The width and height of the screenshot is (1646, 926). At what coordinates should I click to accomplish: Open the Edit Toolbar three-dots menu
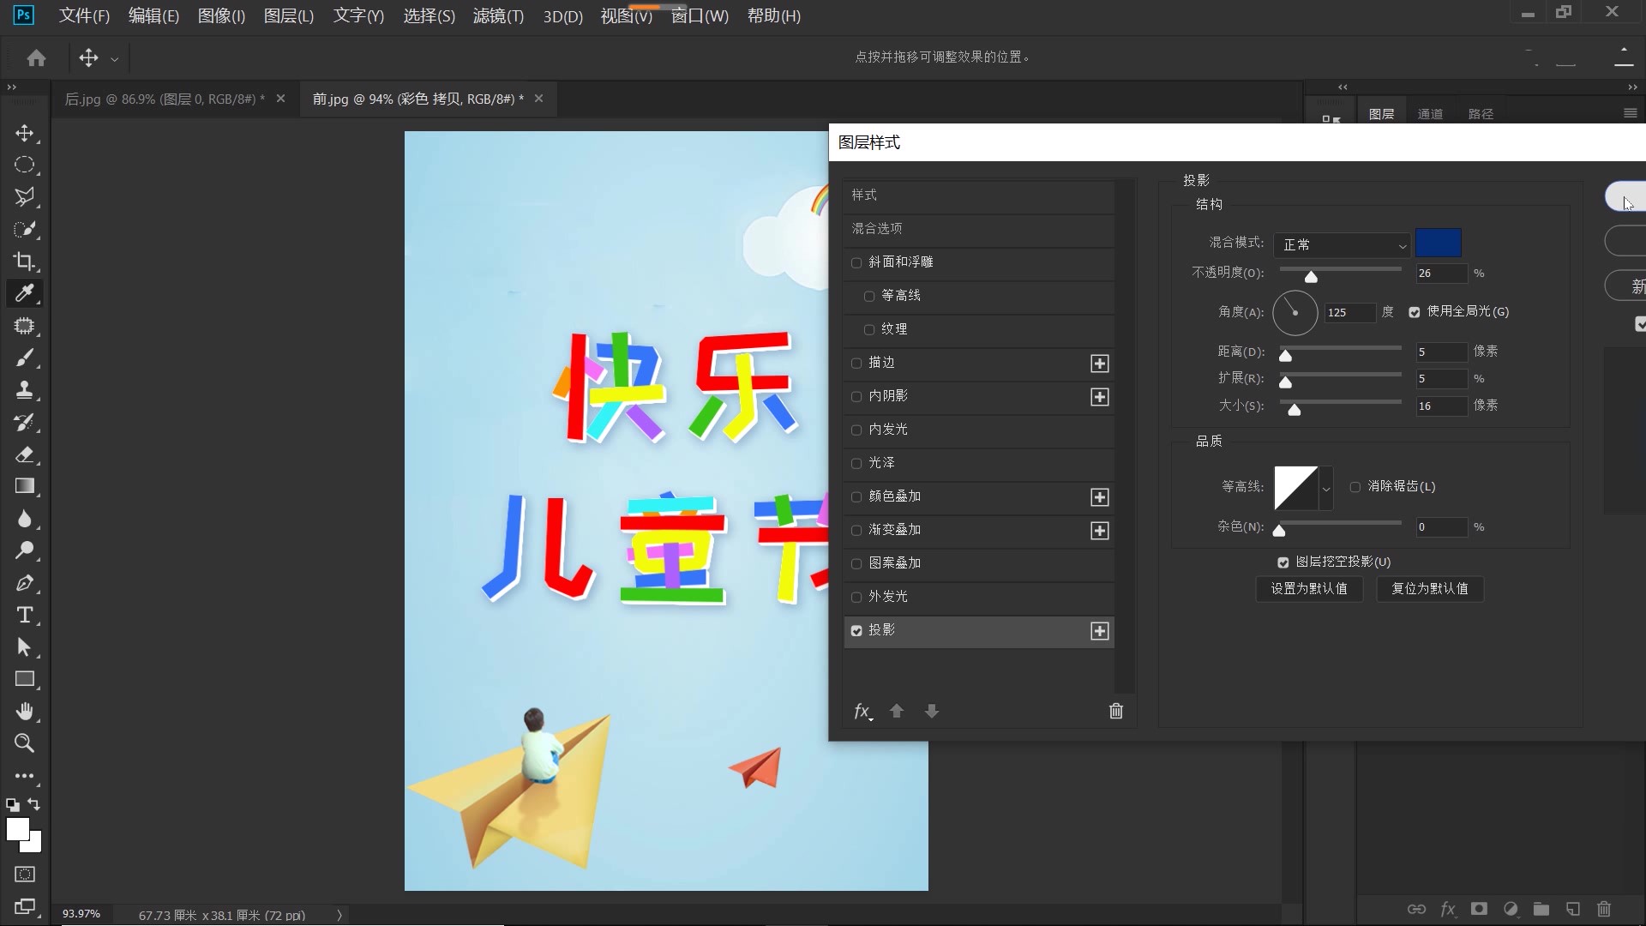coord(24,776)
